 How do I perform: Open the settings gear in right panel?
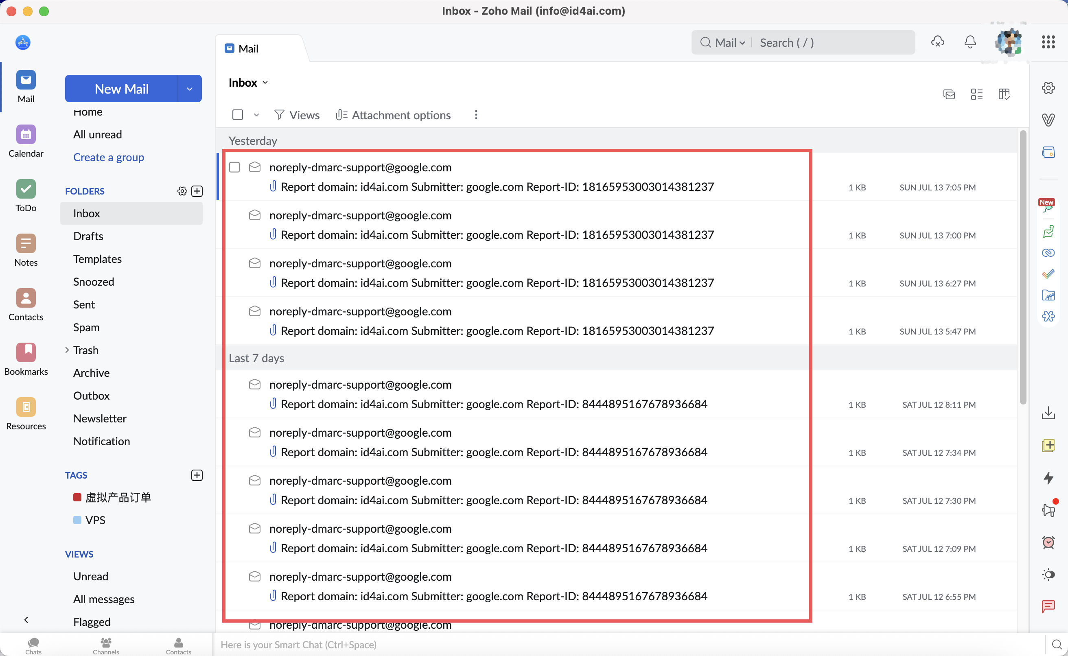point(1048,88)
